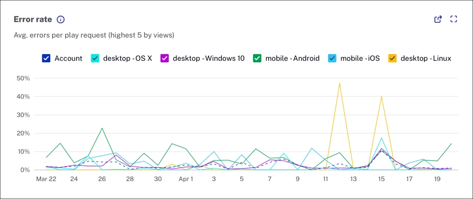This screenshot has width=473, height=199.
Task: Click the OS X peak on Apr 15
Action: (381, 138)
